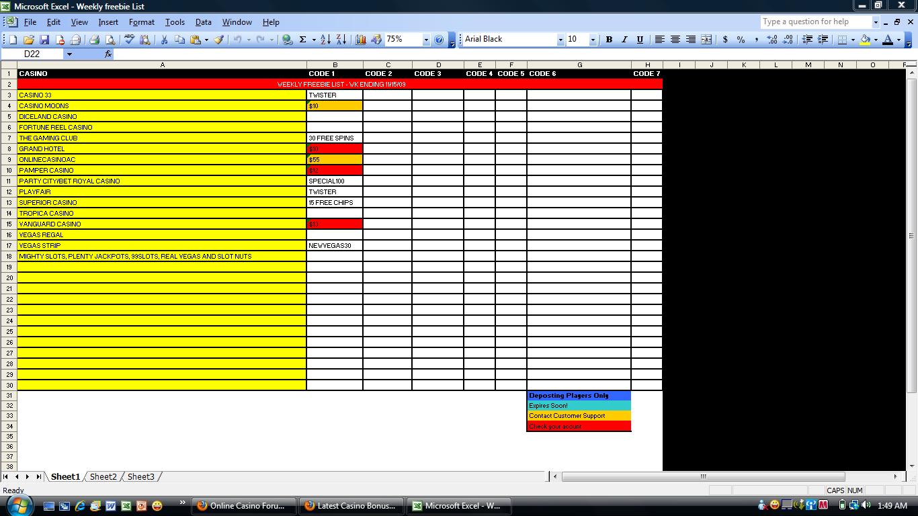
Task: Click the E-mail icon on the toolbar
Action: coord(75,40)
